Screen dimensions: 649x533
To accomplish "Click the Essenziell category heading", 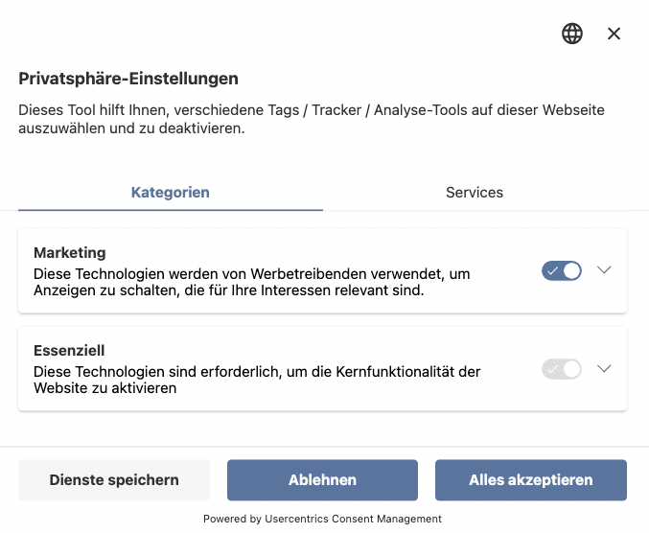I will click(70, 351).
